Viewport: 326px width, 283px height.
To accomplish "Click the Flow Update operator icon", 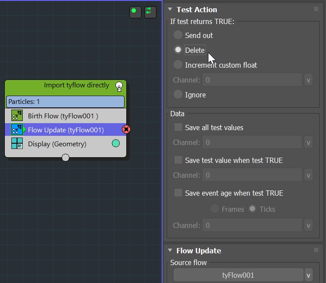I will 17,130.
